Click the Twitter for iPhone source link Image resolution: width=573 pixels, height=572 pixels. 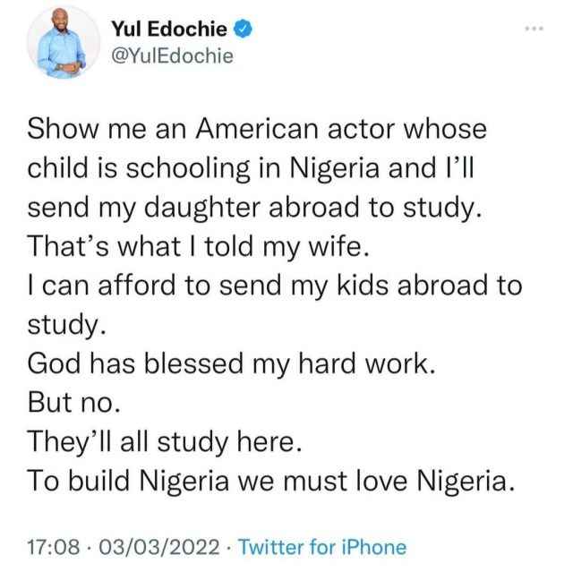[x=322, y=547]
